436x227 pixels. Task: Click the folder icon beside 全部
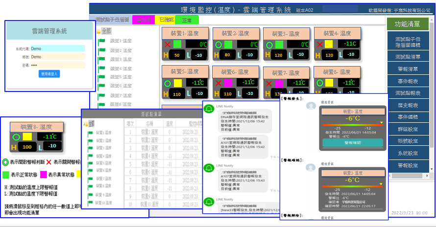pyautogui.click(x=98, y=31)
